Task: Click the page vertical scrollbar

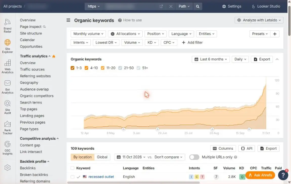Action: pos(289,20)
